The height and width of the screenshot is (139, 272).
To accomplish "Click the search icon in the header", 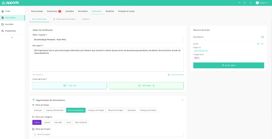I will [x=239, y=3].
